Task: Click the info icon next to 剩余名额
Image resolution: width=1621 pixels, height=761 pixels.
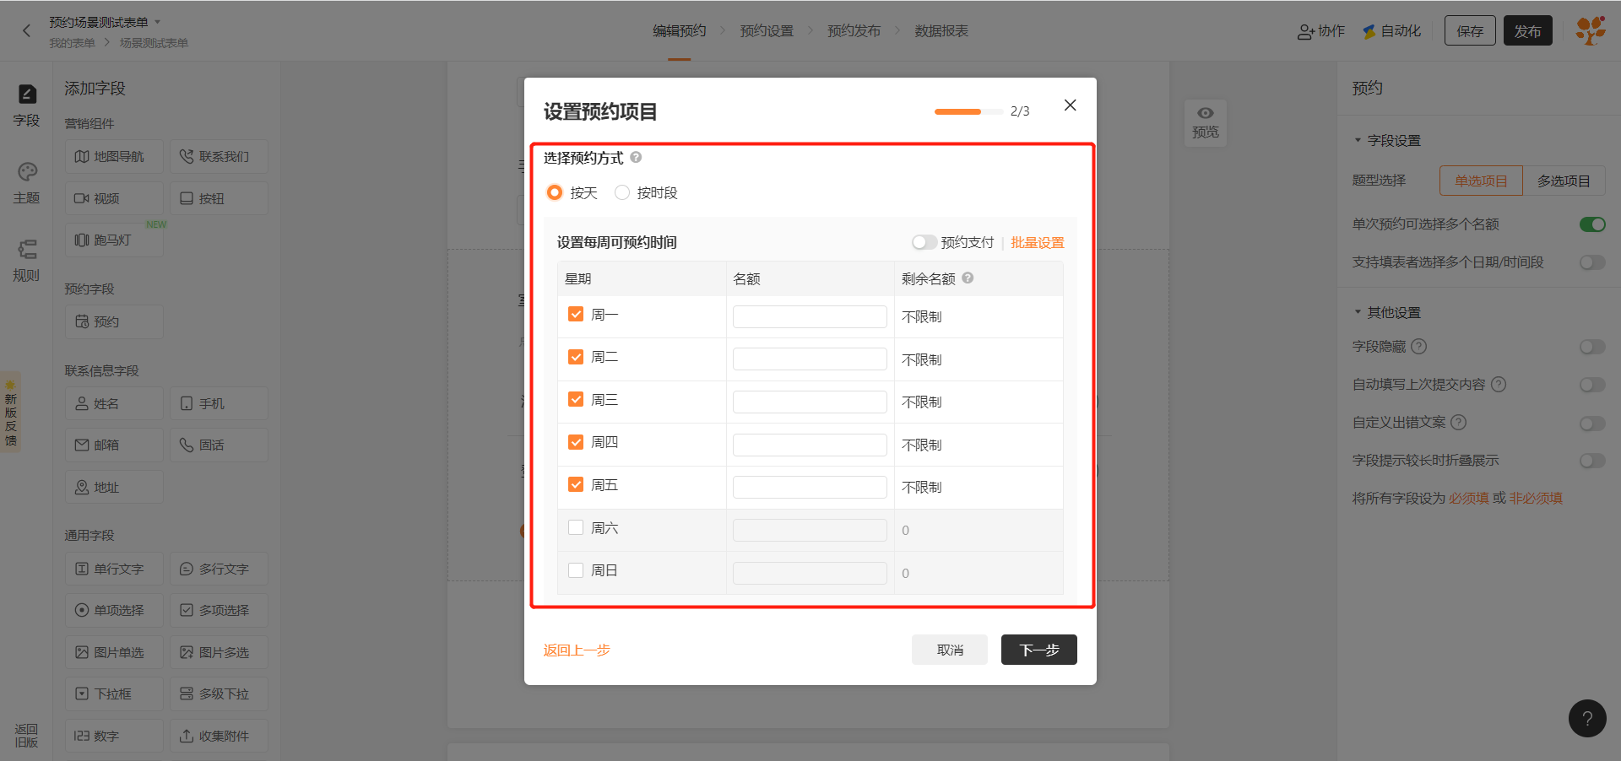Action: pyautogui.click(x=968, y=278)
